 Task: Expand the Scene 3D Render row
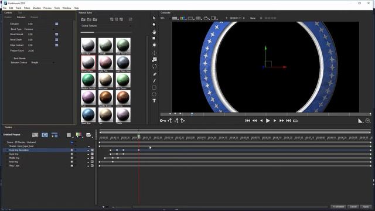click(x=5, y=142)
